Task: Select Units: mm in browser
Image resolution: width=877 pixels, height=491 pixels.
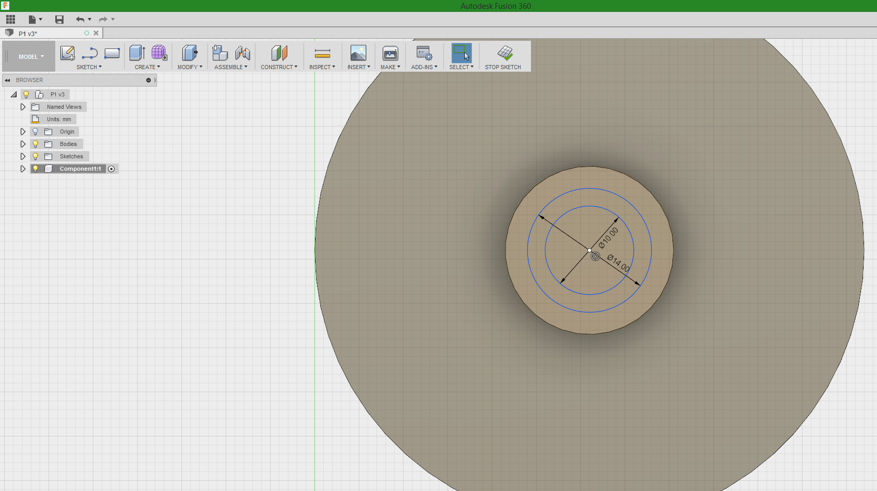Action: tap(59, 119)
